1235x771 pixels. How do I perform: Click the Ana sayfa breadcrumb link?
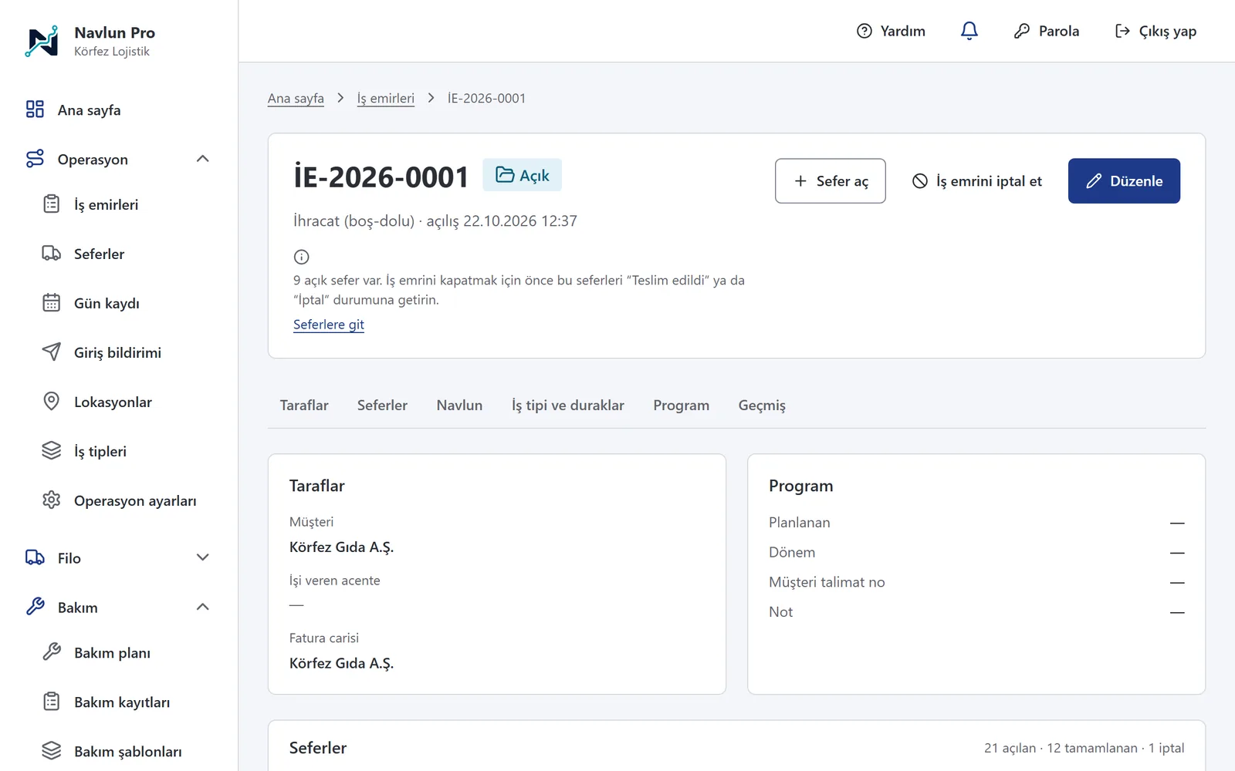(x=296, y=99)
